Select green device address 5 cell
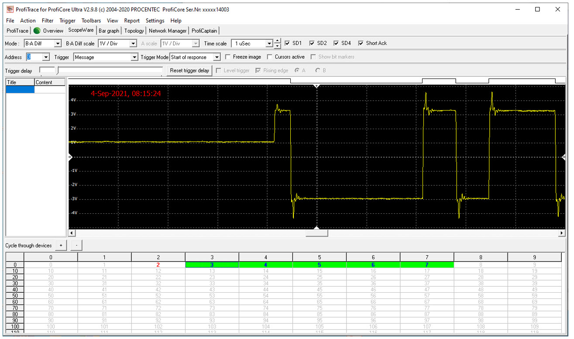The width and height of the screenshot is (574, 339). [x=320, y=265]
